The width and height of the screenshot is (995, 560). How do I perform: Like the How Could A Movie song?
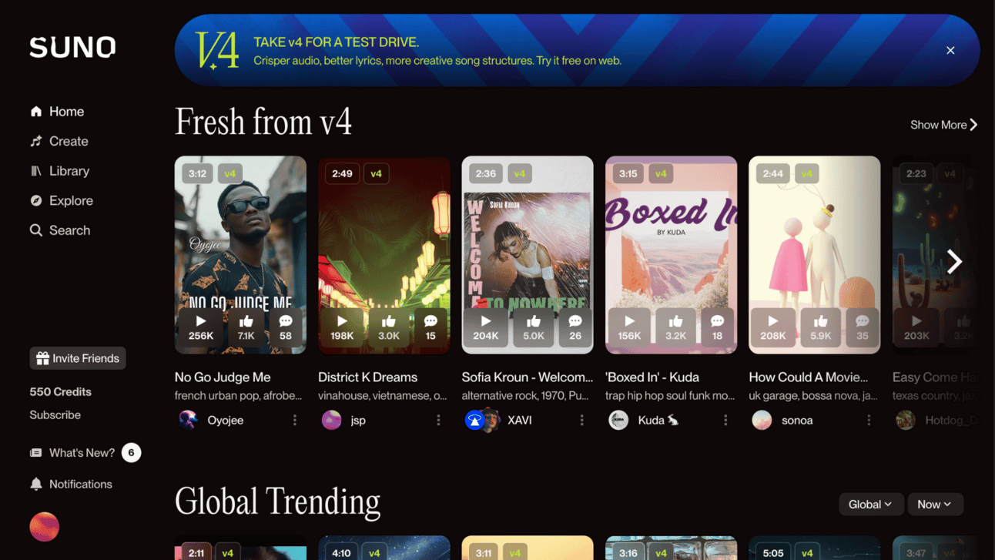coord(821,327)
